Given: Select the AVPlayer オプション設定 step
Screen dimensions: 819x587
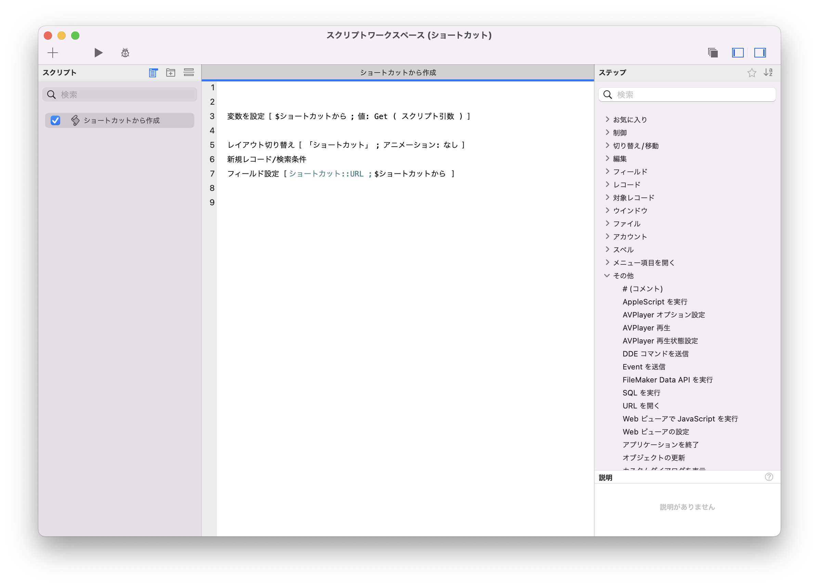Looking at the screenshot, I should 663,314.
